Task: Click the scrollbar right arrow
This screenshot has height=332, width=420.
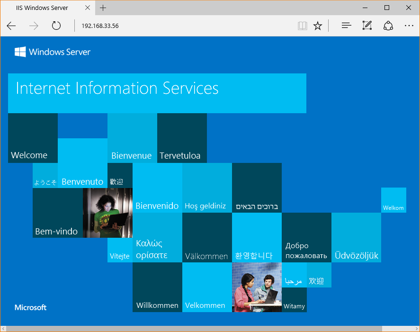Action: click(417, 329)
